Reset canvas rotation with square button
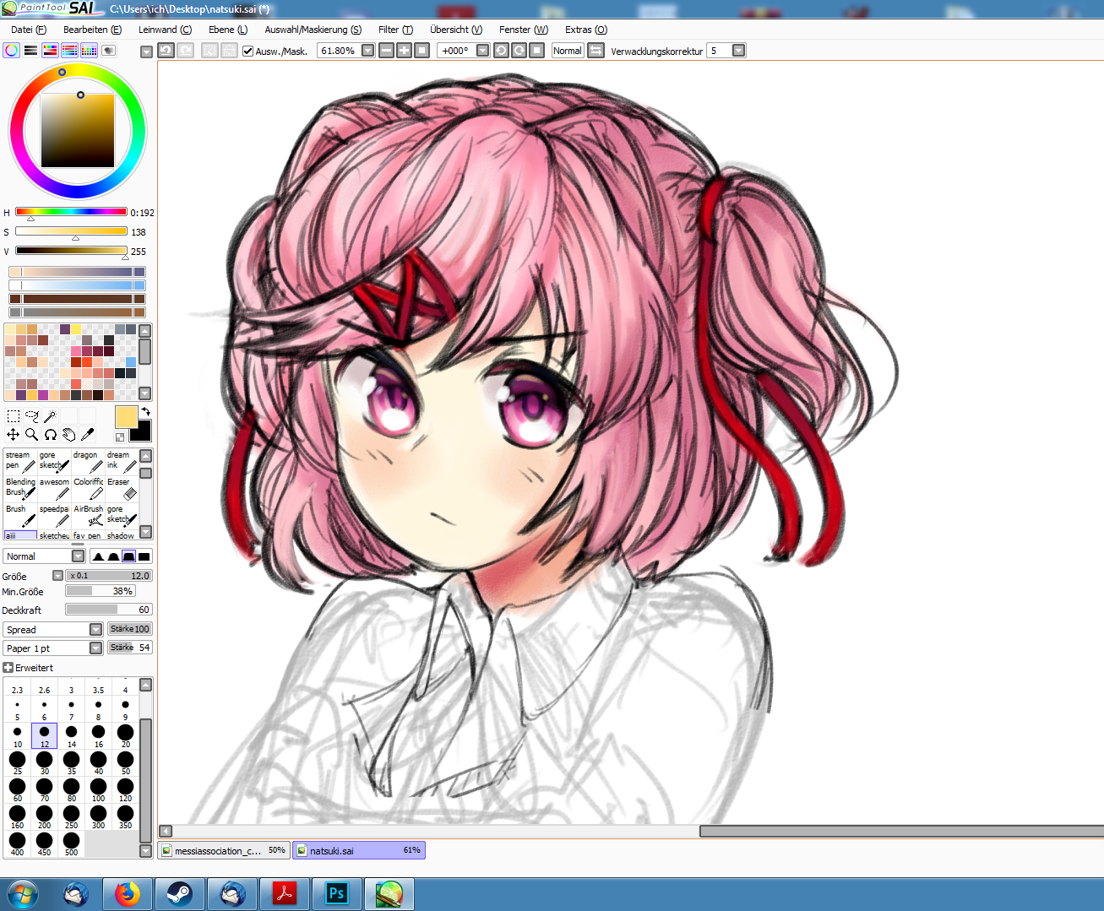The height and width of the screenshot is (911, 1104). pyautogui.click(x=536, y=51)
